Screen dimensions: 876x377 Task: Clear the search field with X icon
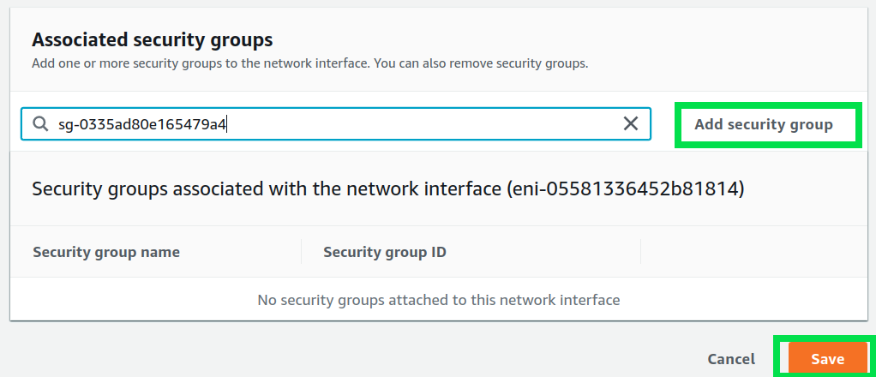point(631,124)
